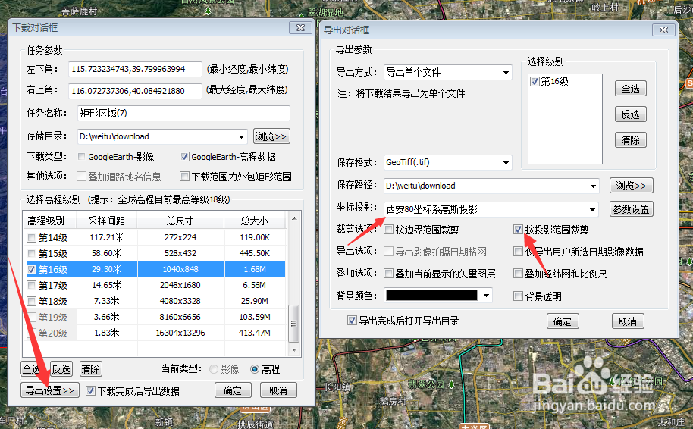Close the 导出对话框 export dialog
Image resolution: width=693 pixels, height=429 pixels.
coord(663,30)
